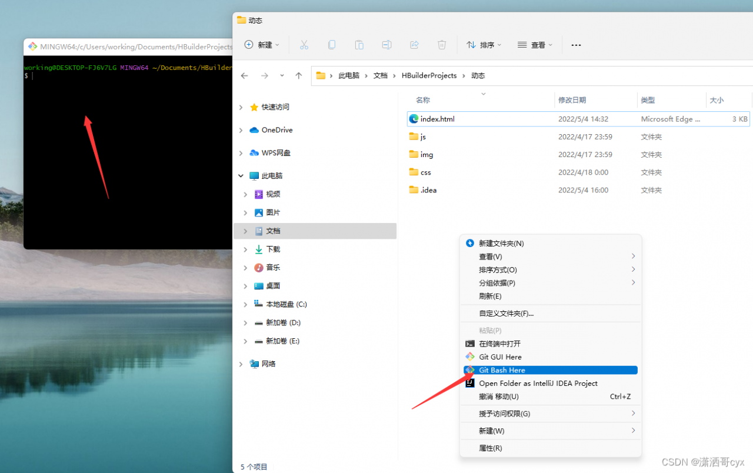Choose 属性(R) from context menu

point(551,448)
